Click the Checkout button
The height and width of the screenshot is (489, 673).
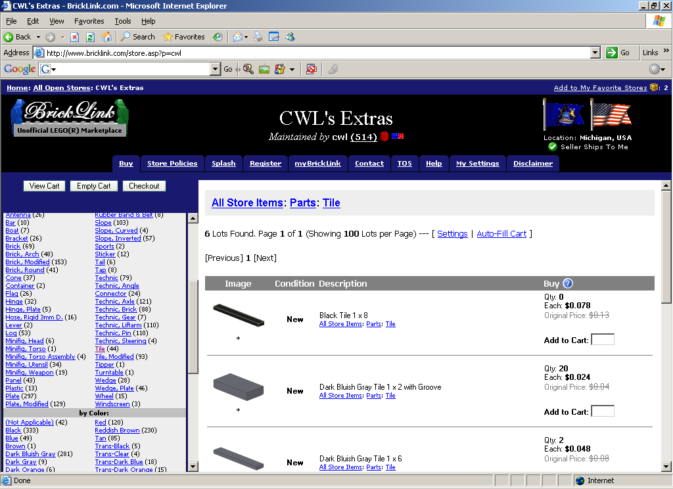click(x=144, y=186)
